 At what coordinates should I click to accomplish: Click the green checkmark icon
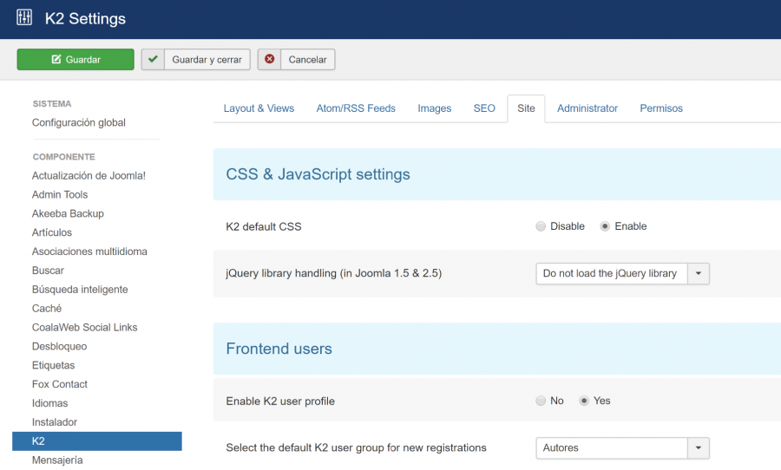(x=153, y=59)
